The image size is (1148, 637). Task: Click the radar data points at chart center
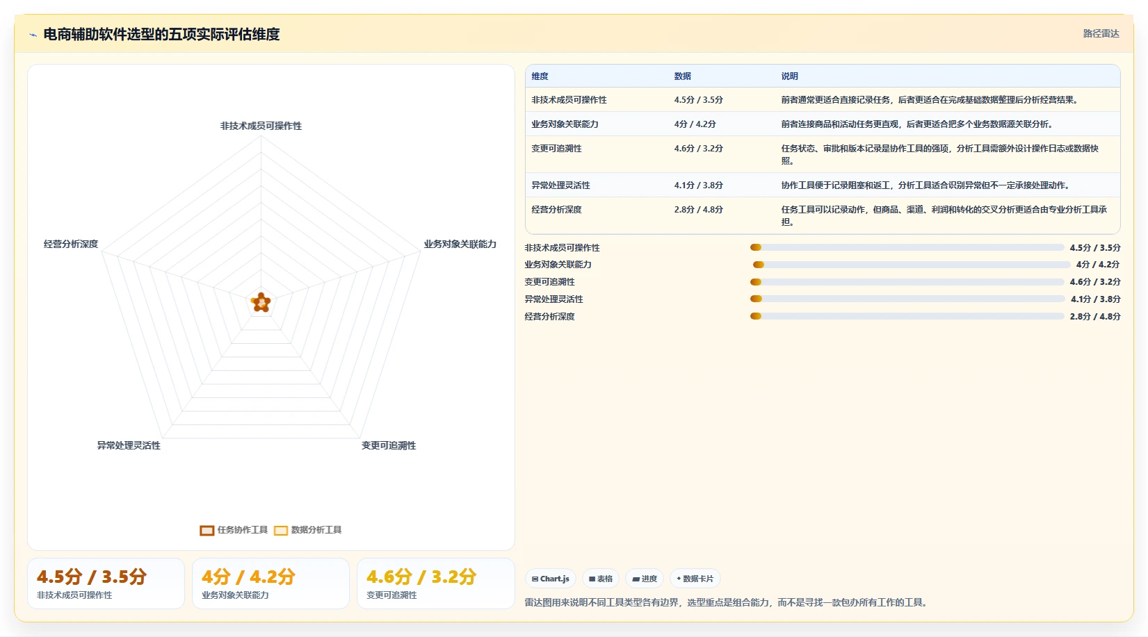pyautogui.click(x=261, y=302)
